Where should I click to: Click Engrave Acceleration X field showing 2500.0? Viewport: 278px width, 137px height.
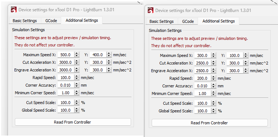pos(203,71)
